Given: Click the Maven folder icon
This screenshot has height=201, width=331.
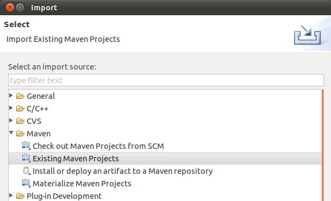Looking at the screenshot, I should [x=20, y=134].
